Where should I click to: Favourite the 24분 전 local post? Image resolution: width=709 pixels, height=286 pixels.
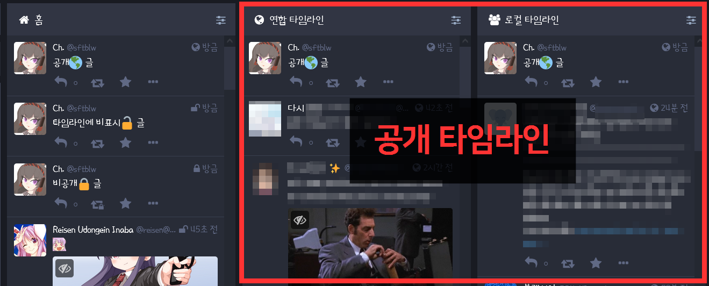[x=596, y=262]
